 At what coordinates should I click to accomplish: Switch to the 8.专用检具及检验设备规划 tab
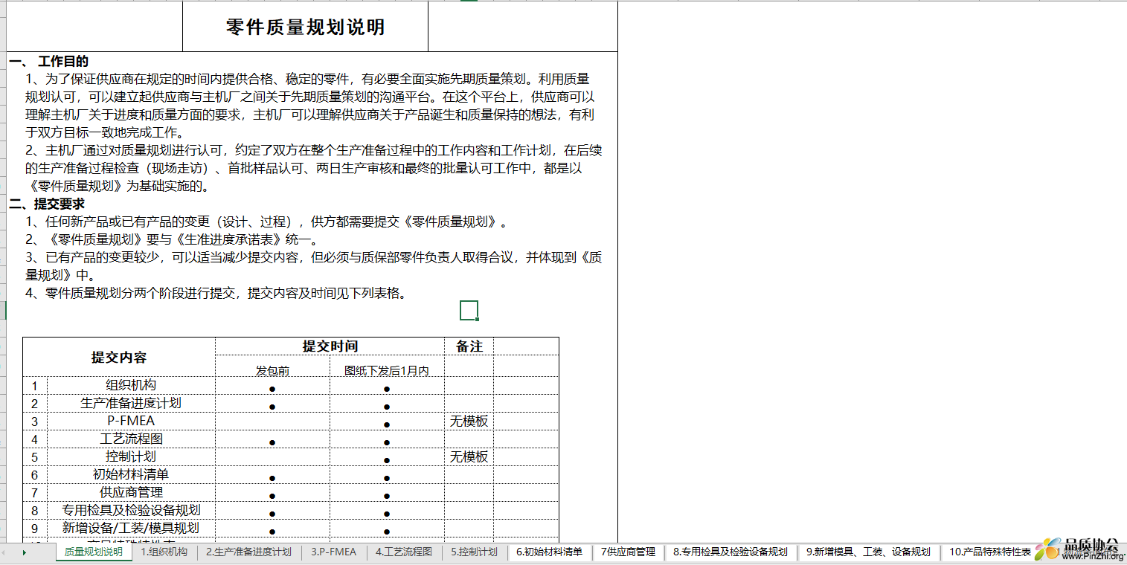731,552
